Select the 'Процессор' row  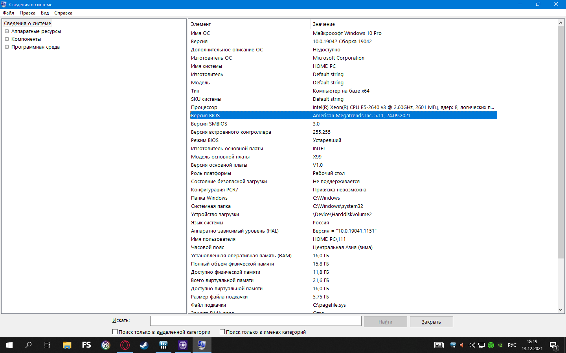pyautogui.click(x=344, y=107)
